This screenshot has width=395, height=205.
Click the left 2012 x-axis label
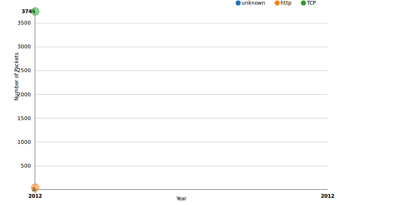(x=35, y=196)
